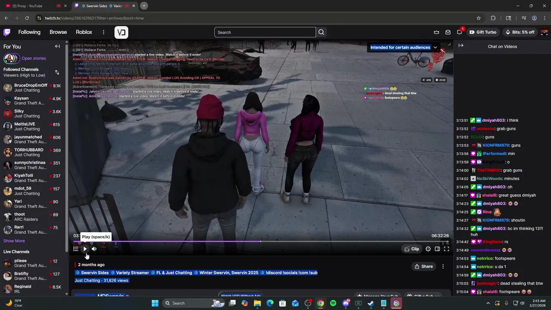Viewport: 551px width, 310px height.
Task: Sort followed channels by viewers
Action: 57,72
